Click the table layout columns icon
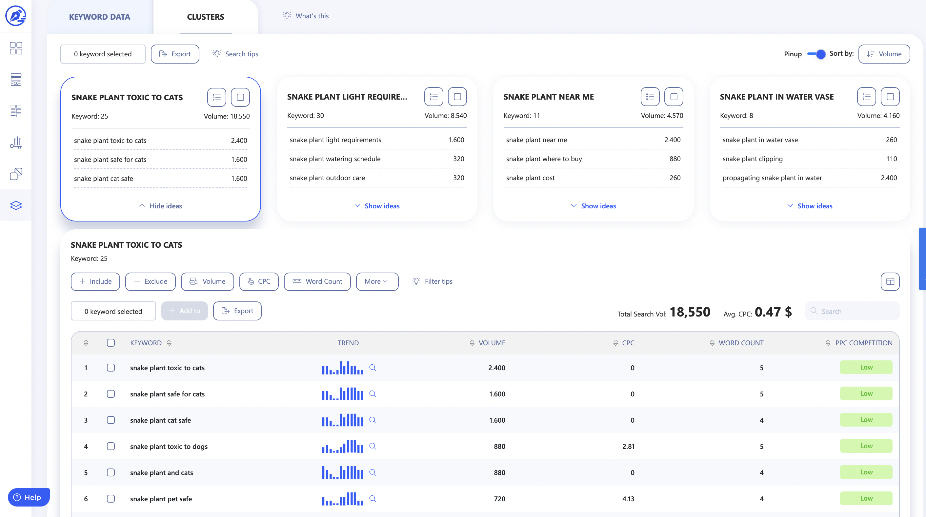 [890, 281]
